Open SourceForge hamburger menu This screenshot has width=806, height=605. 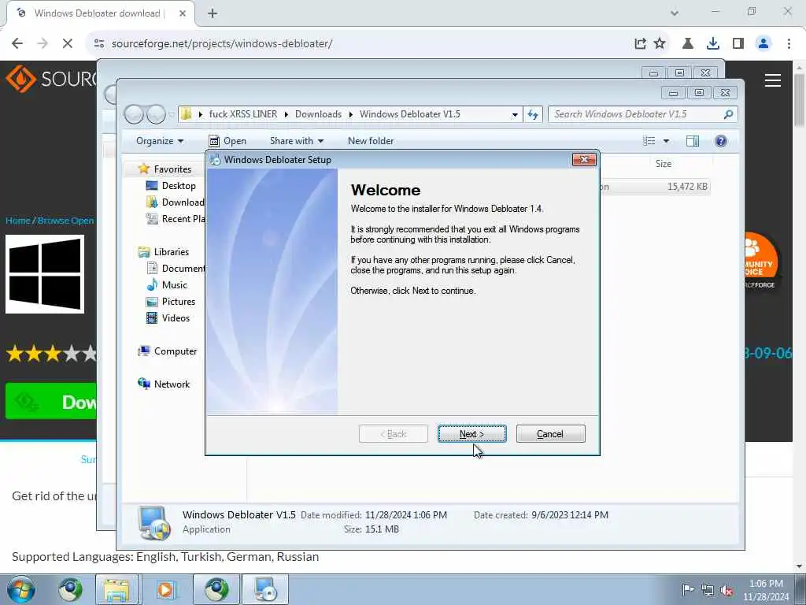click(x=773, y=80)
